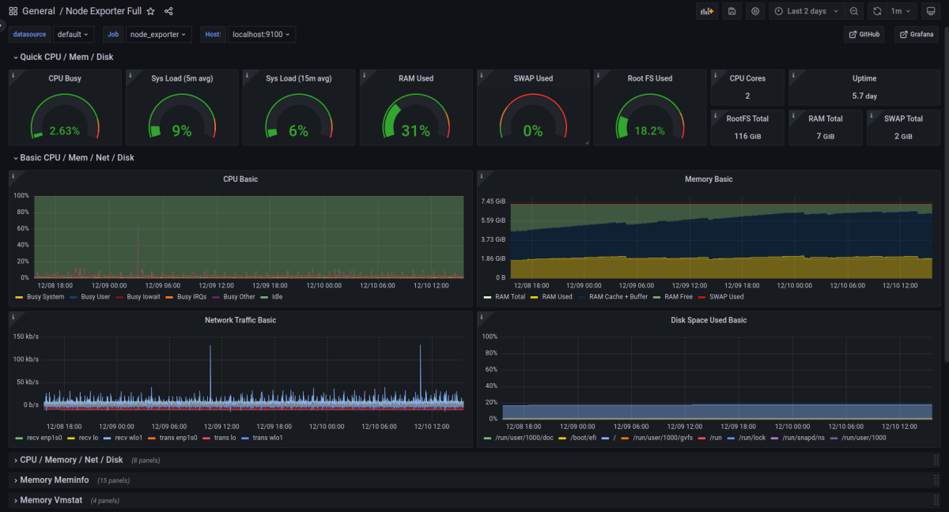Open the 1m refresh interval dropdown

pos(902,11)
